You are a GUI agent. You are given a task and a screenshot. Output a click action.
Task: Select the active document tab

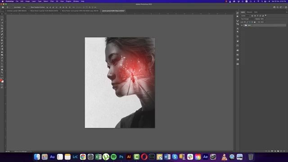[113, 11]
